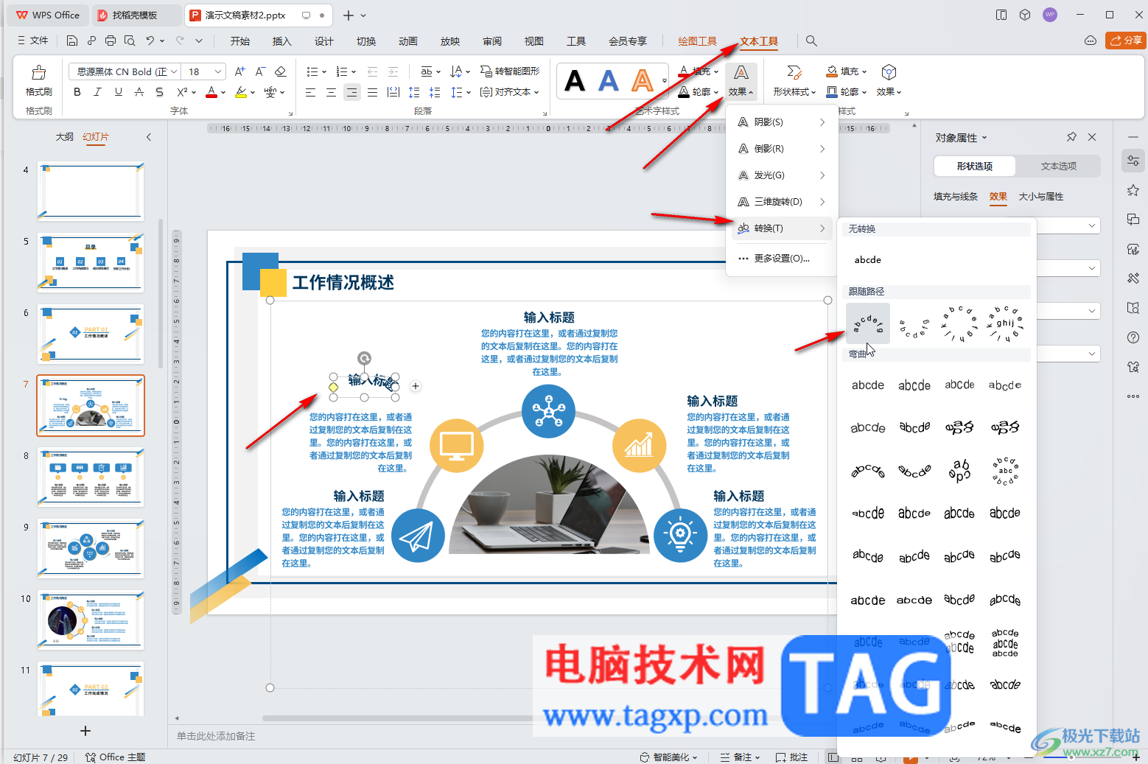Click the Decrease Indent icon
Image resolution: width=1148 pixels, height=764 pixels.
[x=373, y=71]
